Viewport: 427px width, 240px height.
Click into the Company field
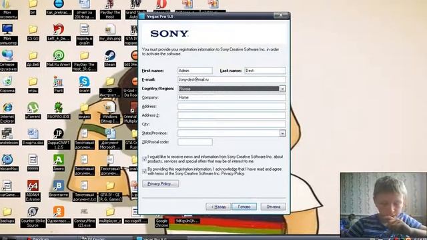click(x=232, y=97)
